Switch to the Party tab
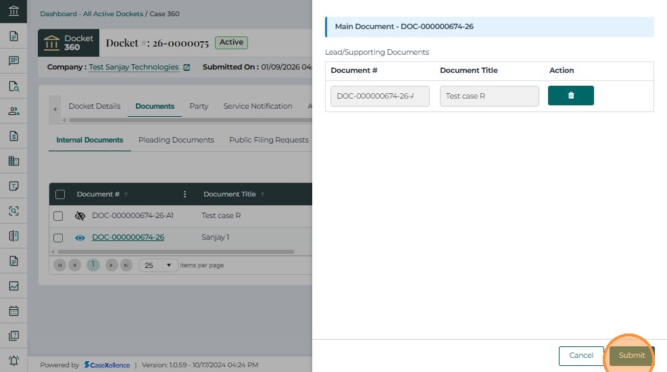The height and width of the screenshot is (372, 667). point(199,106)
